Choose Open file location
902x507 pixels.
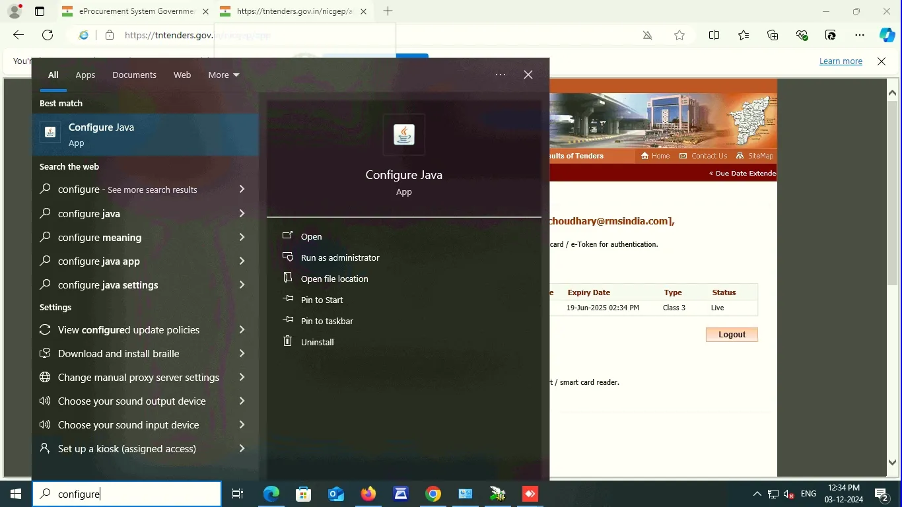[x=334, y=279]
